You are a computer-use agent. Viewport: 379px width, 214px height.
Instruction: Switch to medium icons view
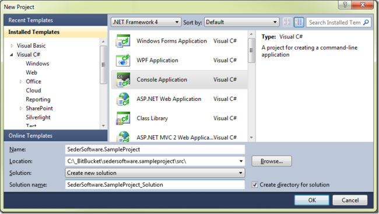[299, 22]
